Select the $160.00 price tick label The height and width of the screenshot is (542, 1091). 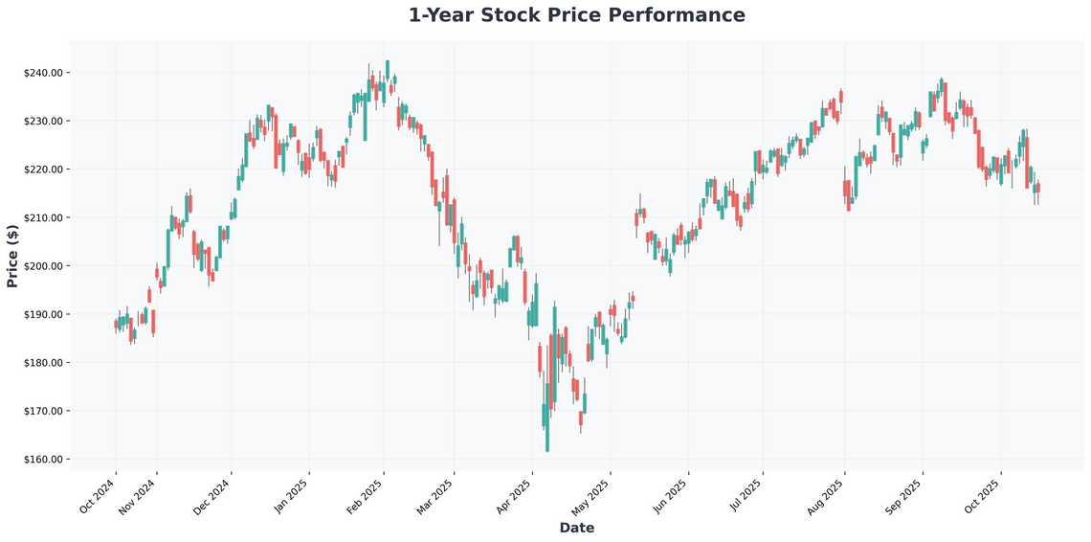[x=43, y=460]
